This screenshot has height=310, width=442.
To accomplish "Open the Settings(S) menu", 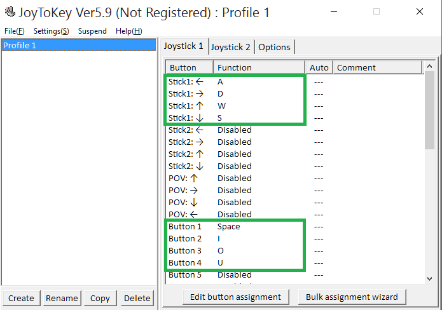I will 52,31.
